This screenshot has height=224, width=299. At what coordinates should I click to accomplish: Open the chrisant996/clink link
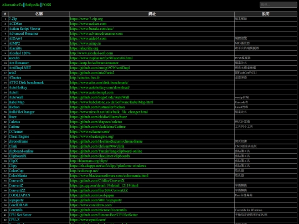97,146
